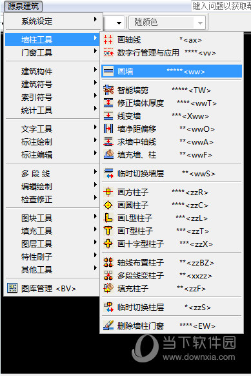Click the 数字行管理与应用 icon

[x=108, y=52]
